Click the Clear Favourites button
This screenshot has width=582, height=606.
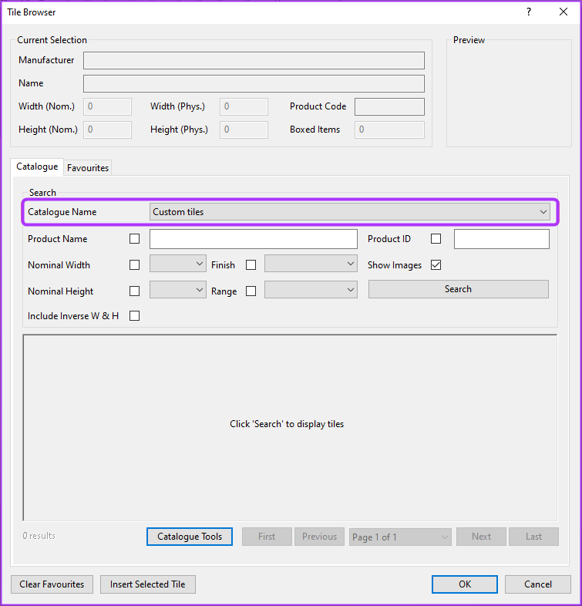point(52,584)
